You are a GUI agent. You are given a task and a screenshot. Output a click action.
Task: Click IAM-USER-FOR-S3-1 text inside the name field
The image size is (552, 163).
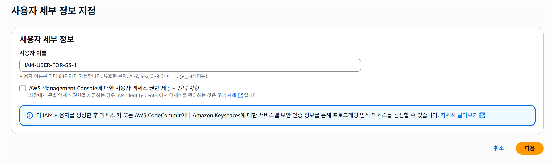point(50,65)
